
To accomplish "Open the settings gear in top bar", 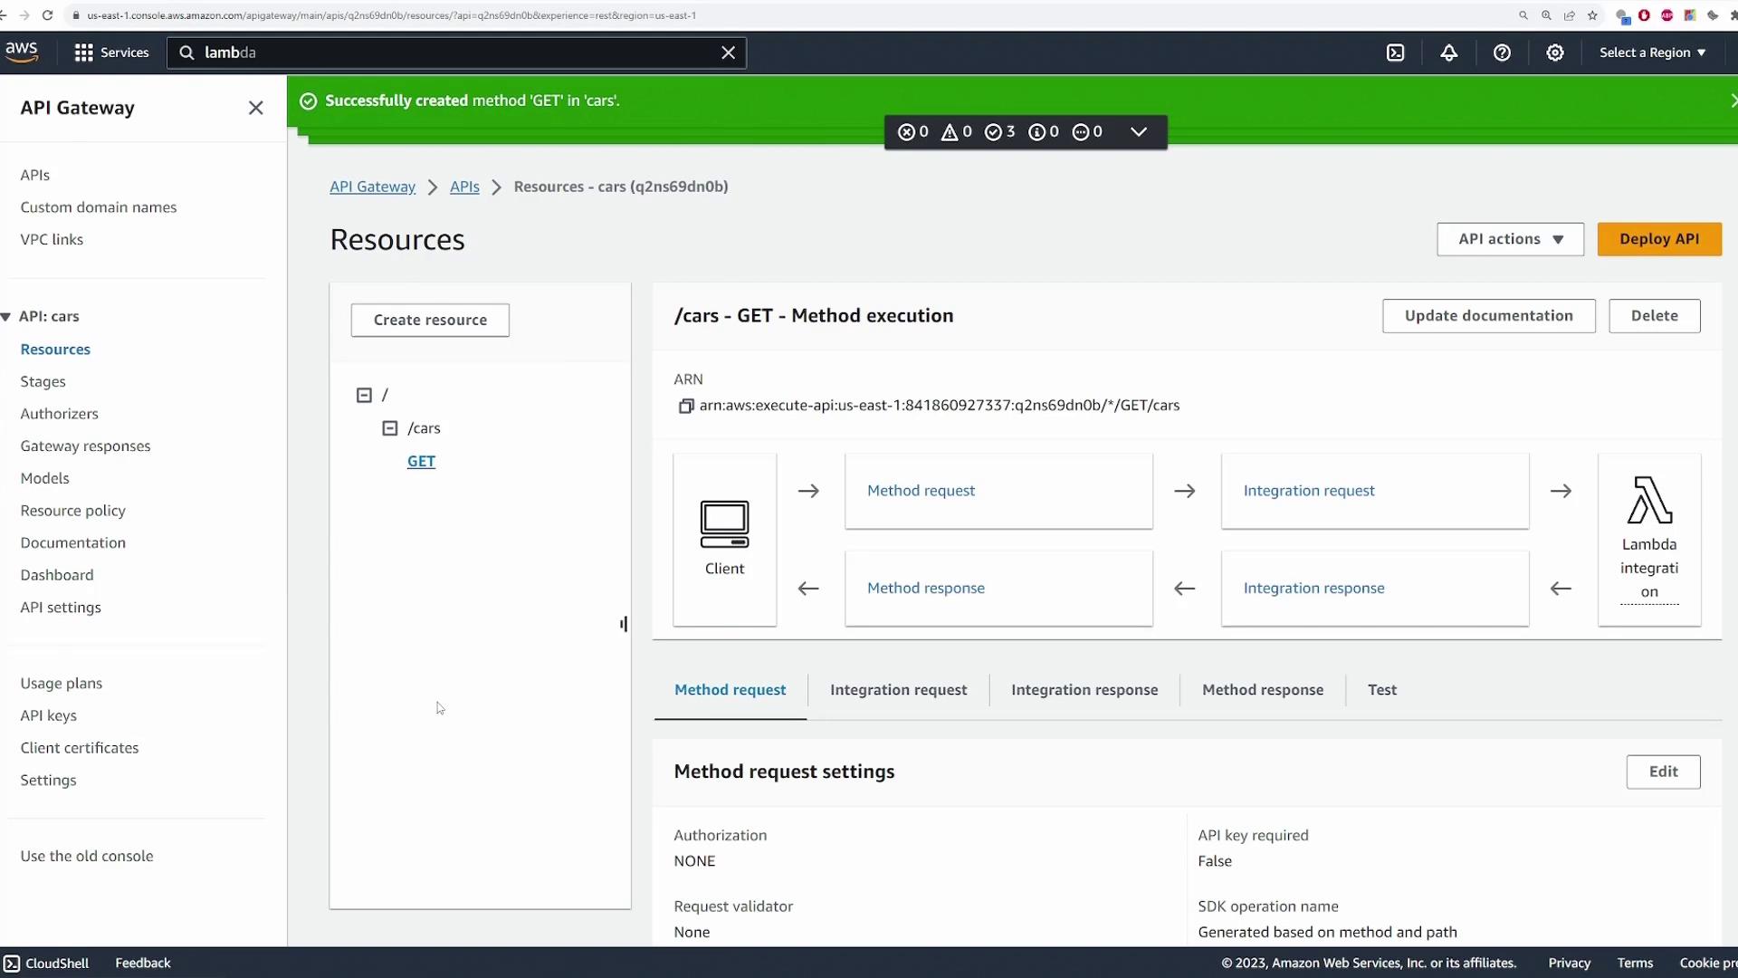I will [1554, 53].
